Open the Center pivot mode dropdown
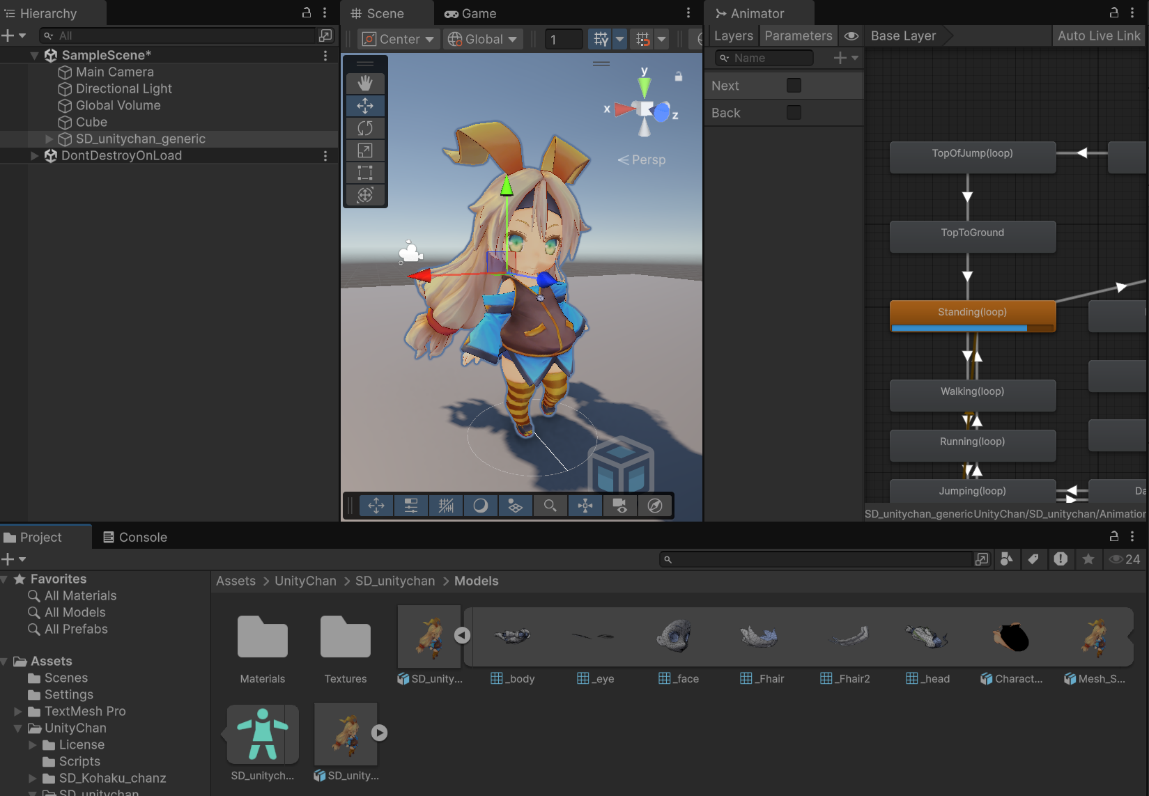This screenshot has height=796, width=1149. click(399, 40)
